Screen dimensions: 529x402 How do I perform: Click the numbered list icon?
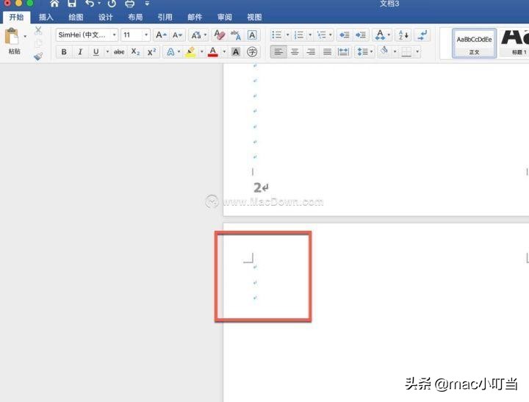pyautogui.click(x=299, y=35)
